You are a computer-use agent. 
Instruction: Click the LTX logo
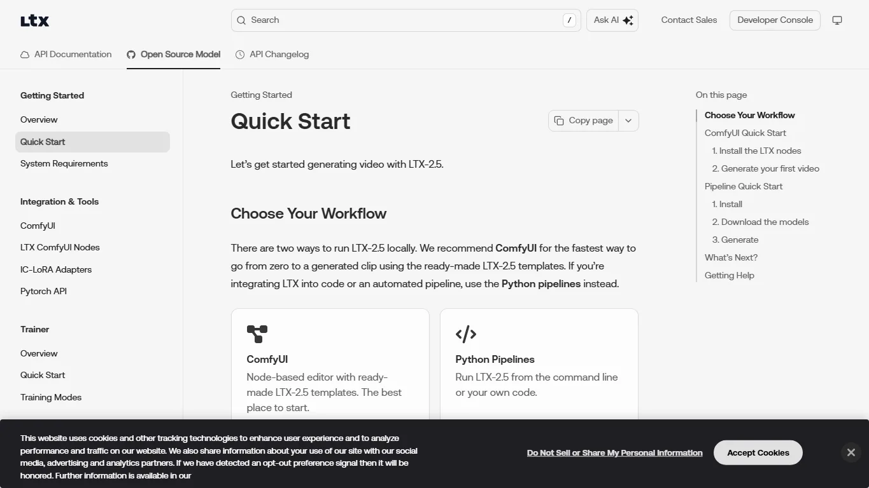(34, 20)
